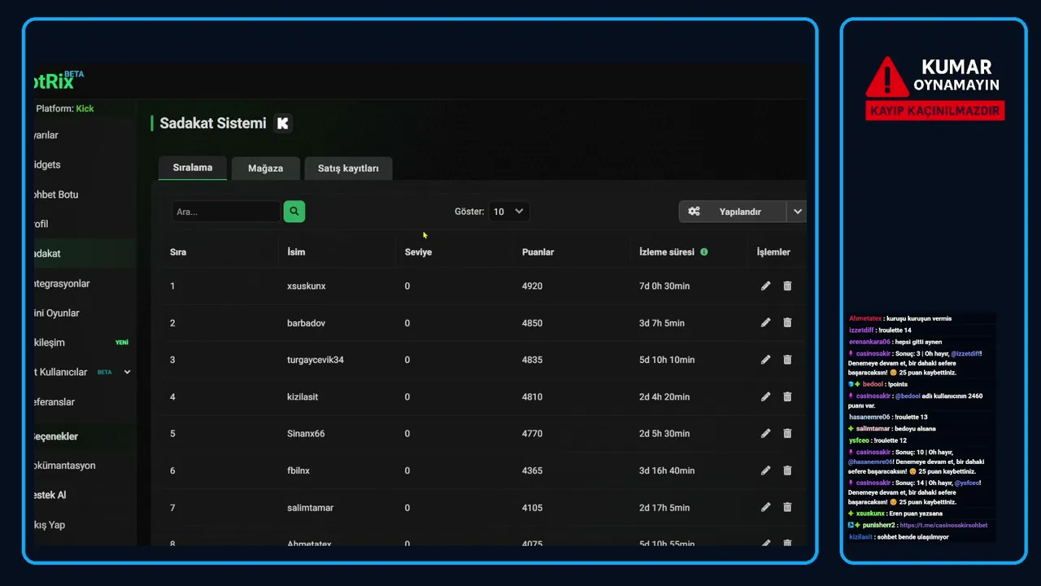Edit the turgaycevik34 row with pencil icon

tap(765, 360)
